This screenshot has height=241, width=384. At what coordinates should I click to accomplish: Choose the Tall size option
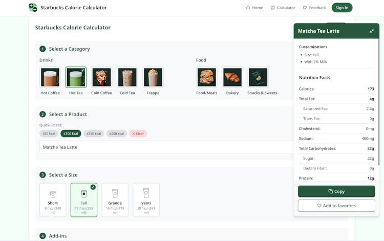tap(84, 200)
